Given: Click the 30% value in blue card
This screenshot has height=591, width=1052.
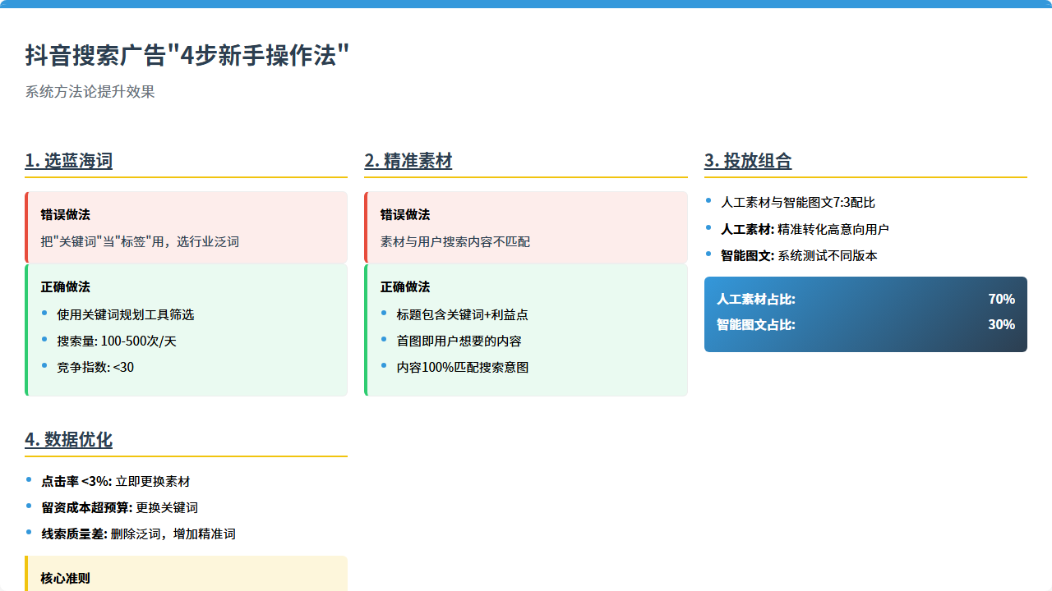Looking at the screenshot, I should pos(1001,324).
